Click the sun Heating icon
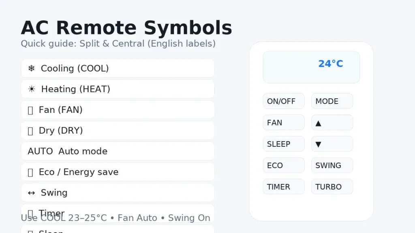This screenshot has height=233, width=415. pos(31,89)
